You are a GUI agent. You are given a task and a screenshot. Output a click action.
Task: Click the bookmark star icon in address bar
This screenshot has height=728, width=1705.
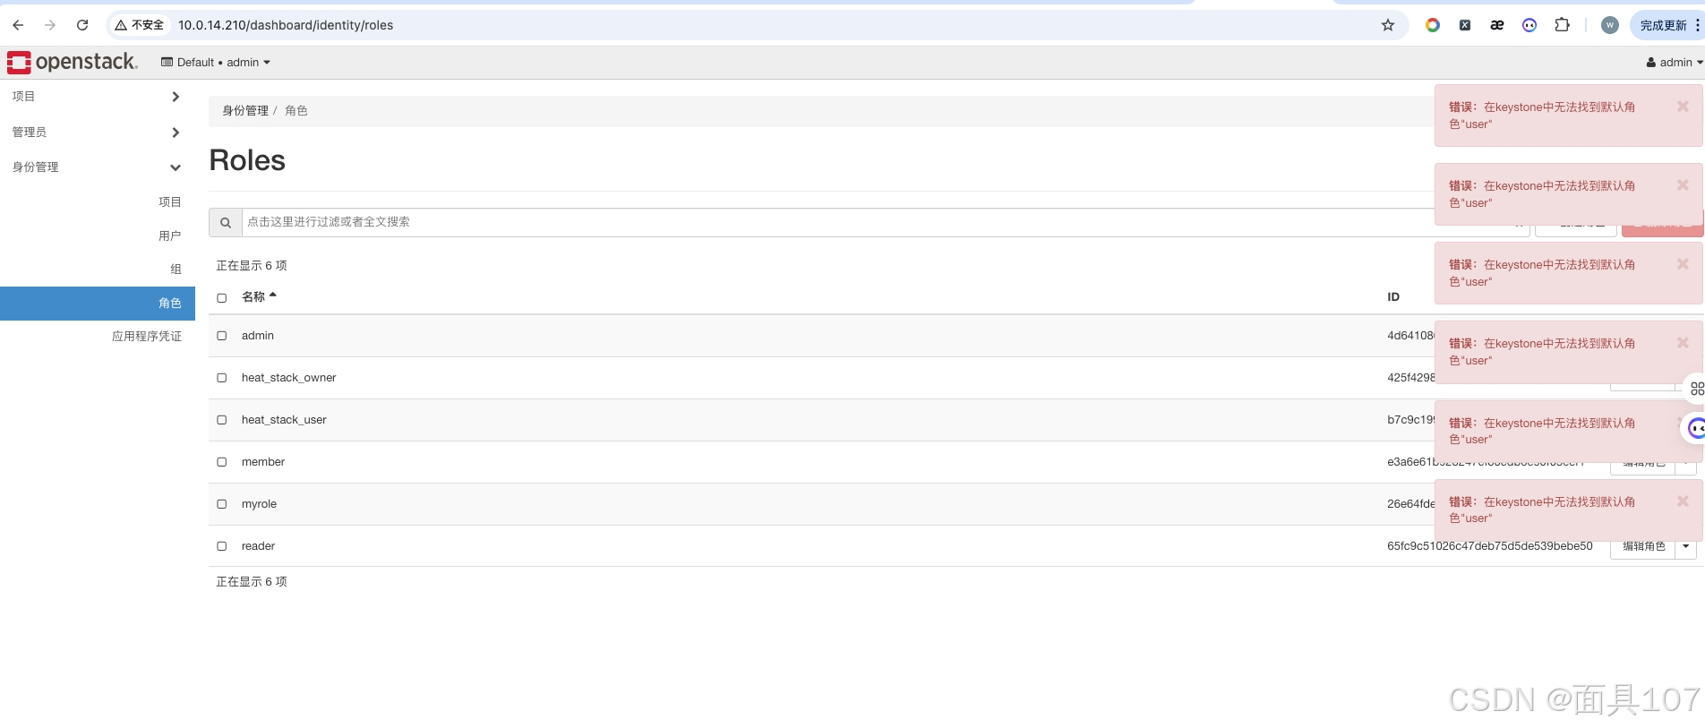[x=1388, y=25]
